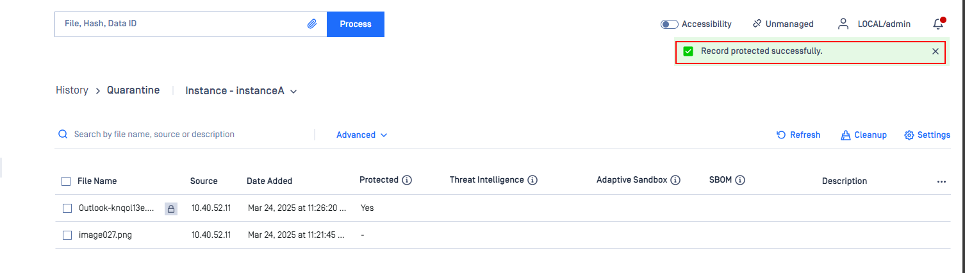The width and height of the screenshot is (965, 273).
Task: Dismiss the Record protected successfully notification
Action: [x=935, y=51]
